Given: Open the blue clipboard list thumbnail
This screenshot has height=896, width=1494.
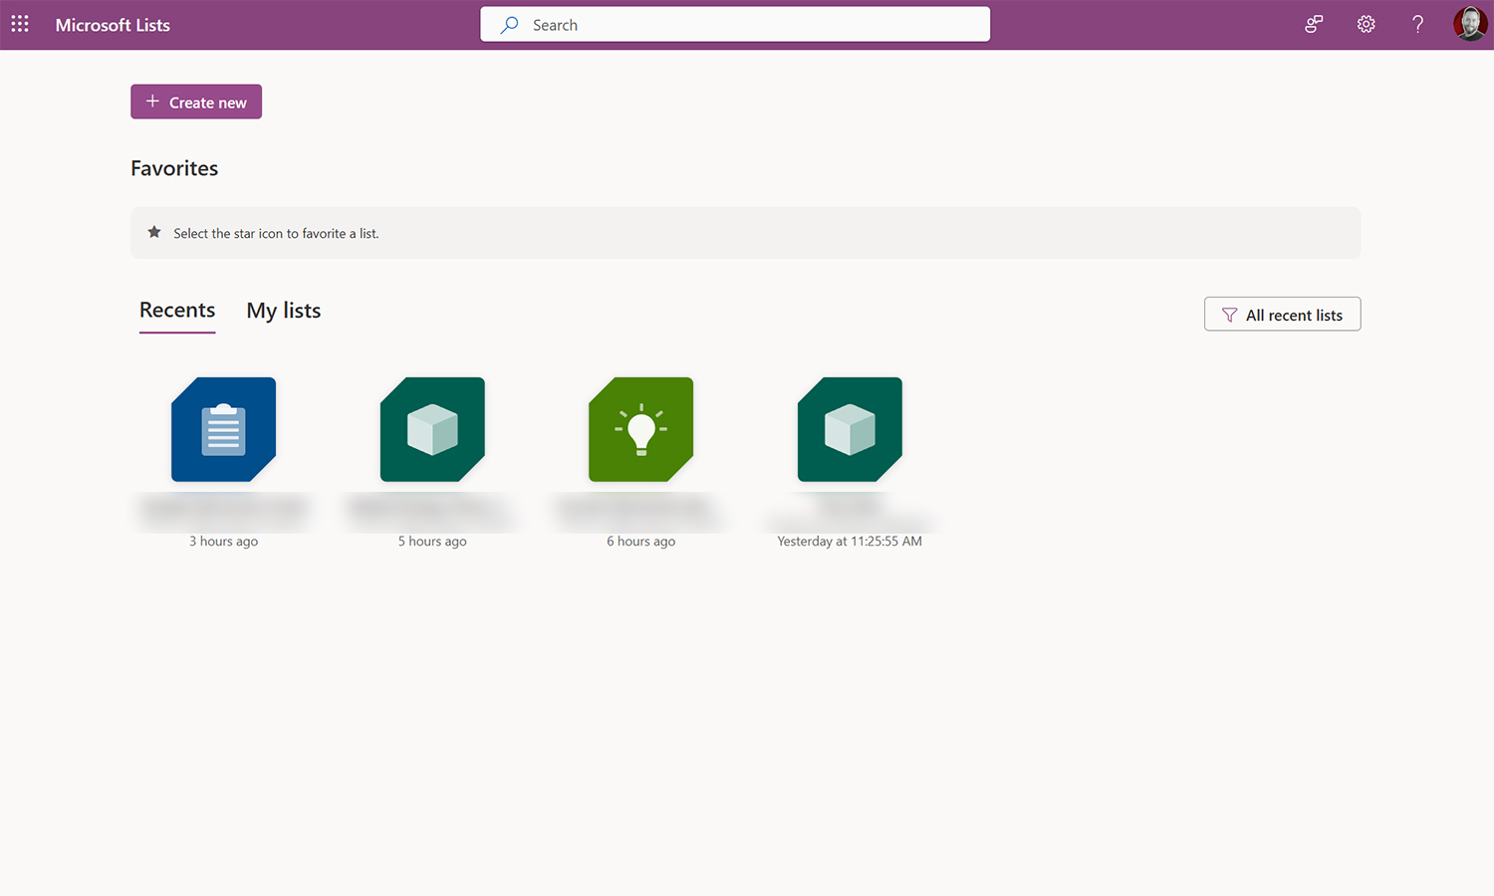Looking at the screenshot, I should pos(223,428).
